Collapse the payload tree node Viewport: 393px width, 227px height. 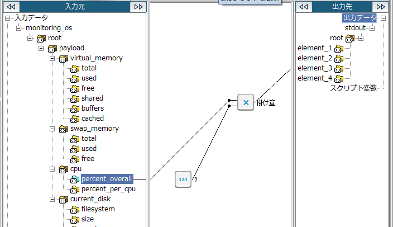point(41,48)
